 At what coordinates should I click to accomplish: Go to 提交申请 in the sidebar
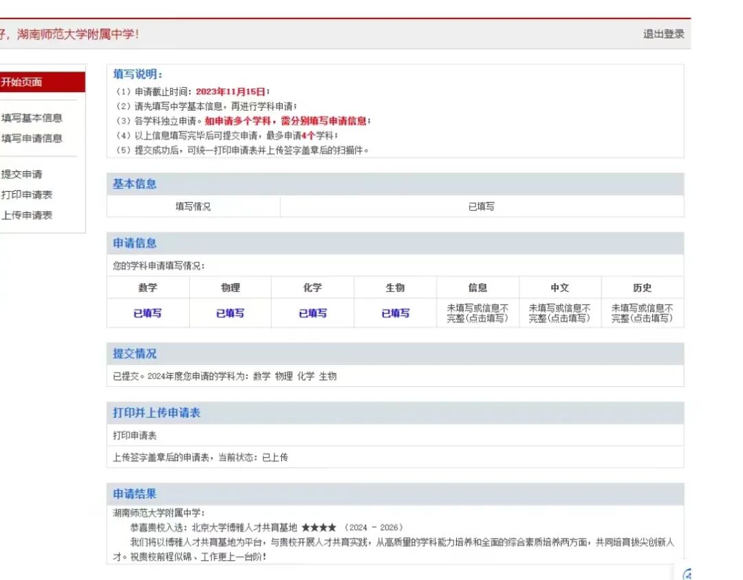[x=21, y=174]
